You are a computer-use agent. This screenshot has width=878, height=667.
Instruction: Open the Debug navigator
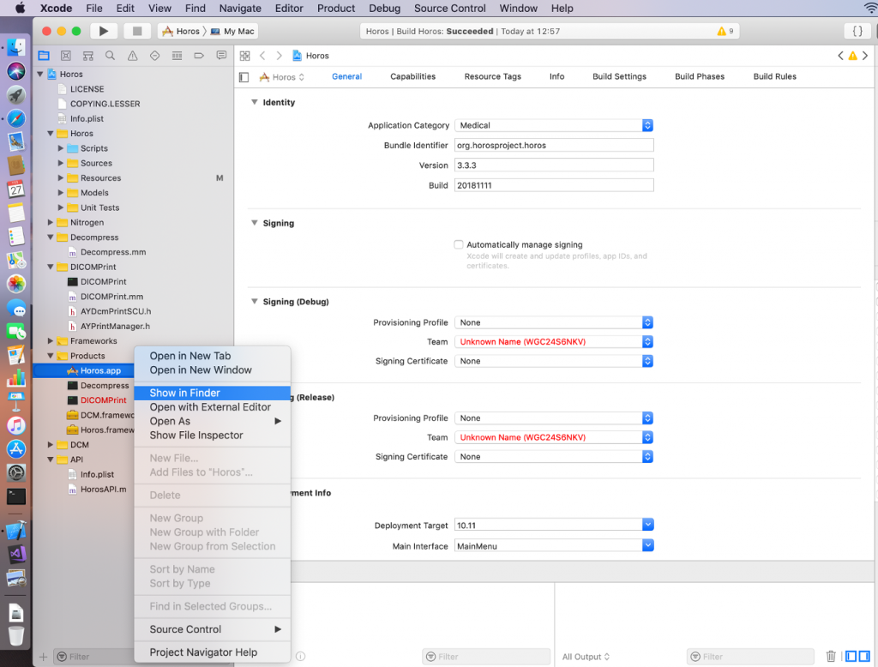click(x=177, y=56)
